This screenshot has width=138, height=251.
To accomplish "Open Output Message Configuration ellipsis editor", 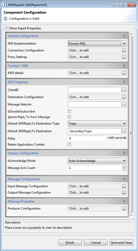I will (x=124, y=193).
